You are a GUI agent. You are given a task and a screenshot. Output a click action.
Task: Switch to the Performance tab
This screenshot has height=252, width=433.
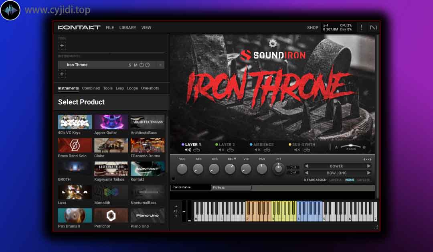[x=190, y=187]
